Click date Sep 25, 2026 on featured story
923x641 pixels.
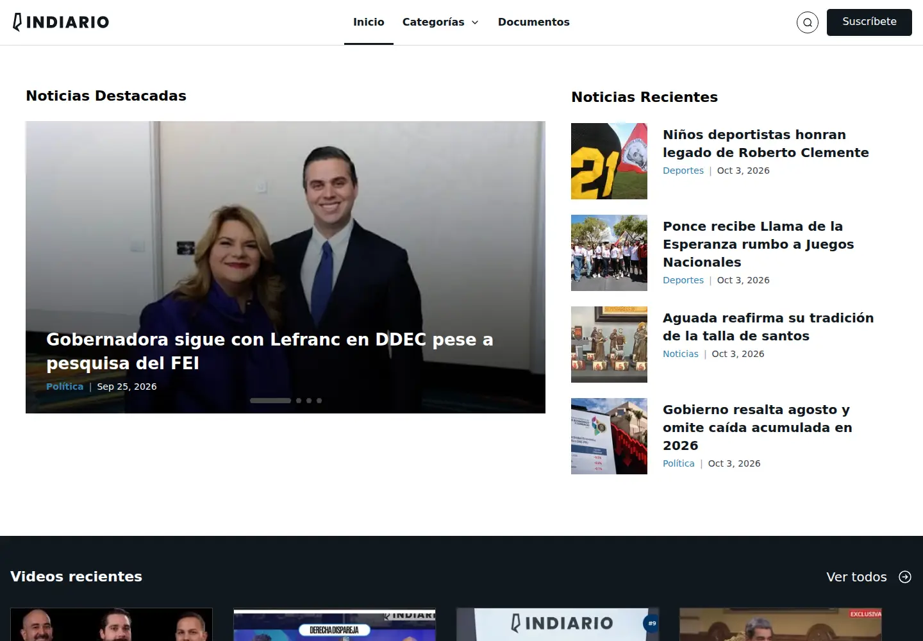(127, 387)
